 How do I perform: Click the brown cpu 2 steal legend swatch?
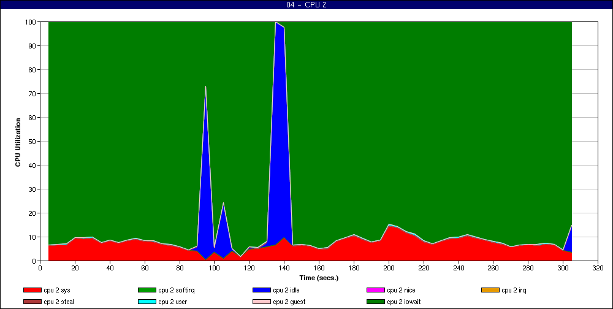[32, 302]
